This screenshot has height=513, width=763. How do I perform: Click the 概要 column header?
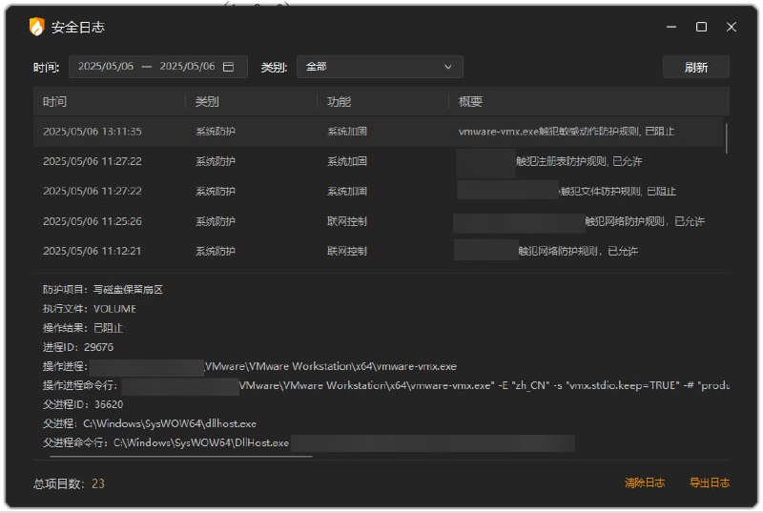(470, 102)
